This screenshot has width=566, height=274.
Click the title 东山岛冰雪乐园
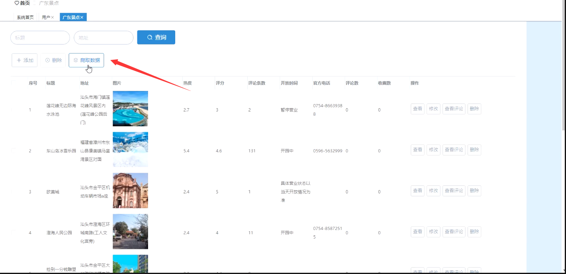61,151
